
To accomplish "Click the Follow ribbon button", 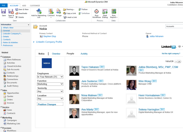I will point(83,9).
